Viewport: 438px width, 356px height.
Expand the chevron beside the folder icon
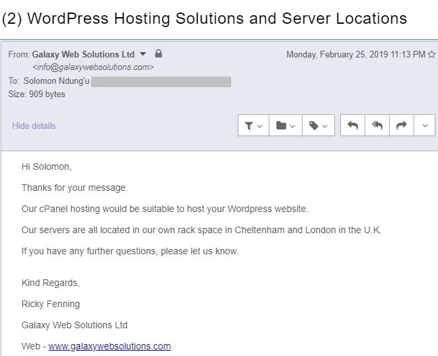293,126
